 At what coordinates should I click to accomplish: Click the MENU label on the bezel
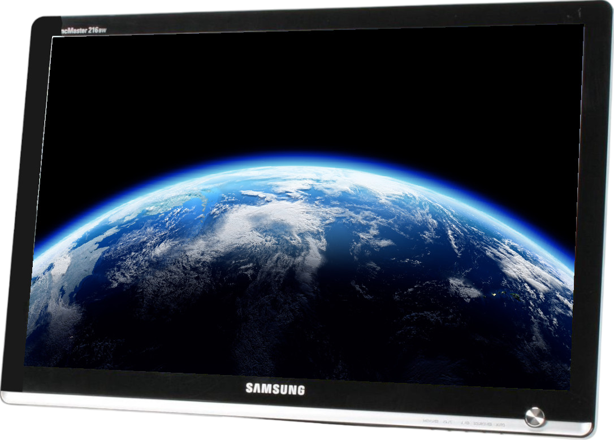point(431,421)
